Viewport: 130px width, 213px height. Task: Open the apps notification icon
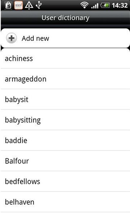(x=18, y=5)
